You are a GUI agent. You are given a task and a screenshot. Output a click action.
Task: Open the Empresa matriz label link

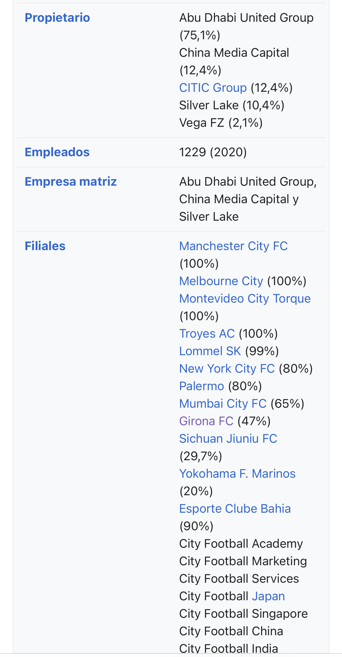[71, 182]
